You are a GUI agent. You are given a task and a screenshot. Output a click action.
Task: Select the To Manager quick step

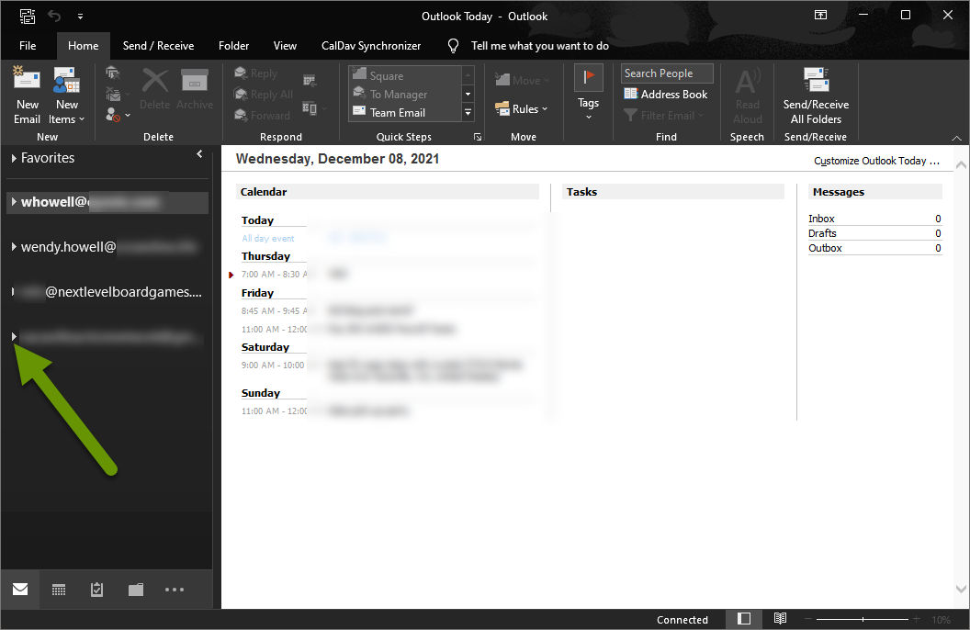[x=405, y=94]
